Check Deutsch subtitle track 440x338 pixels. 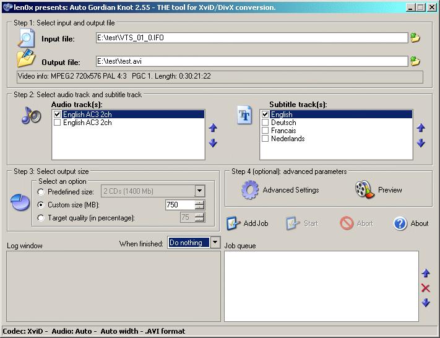coord(265,123)
